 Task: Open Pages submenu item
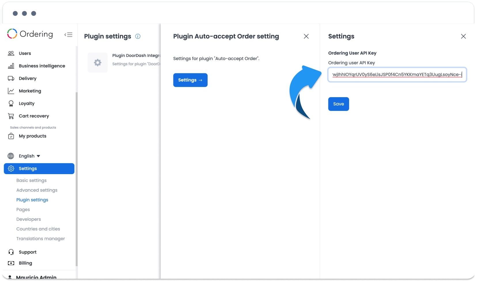point(23,210)
